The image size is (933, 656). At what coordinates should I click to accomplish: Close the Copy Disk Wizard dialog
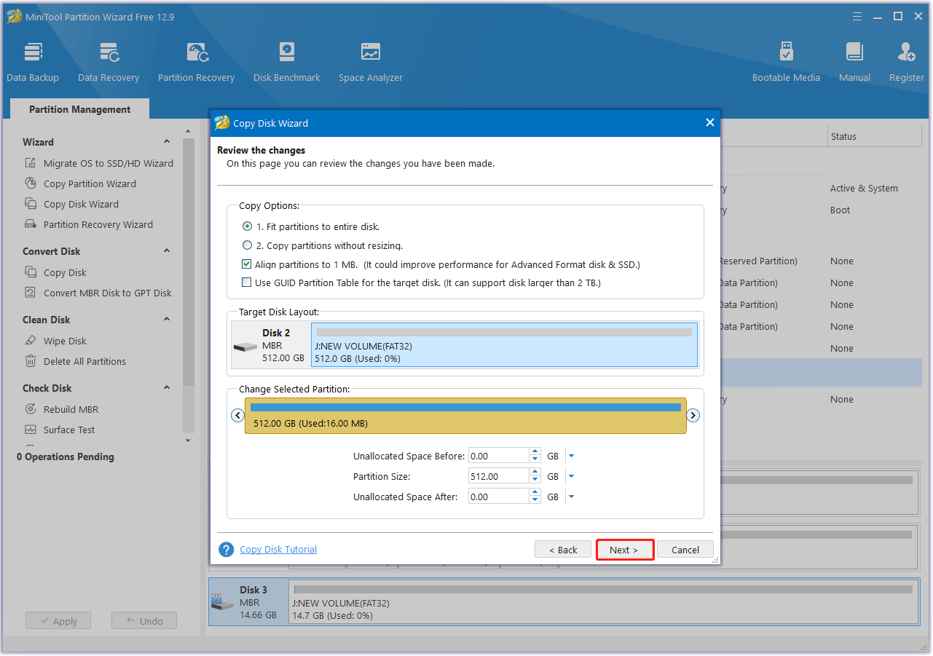pyautogui.click(x=710, y=122)
